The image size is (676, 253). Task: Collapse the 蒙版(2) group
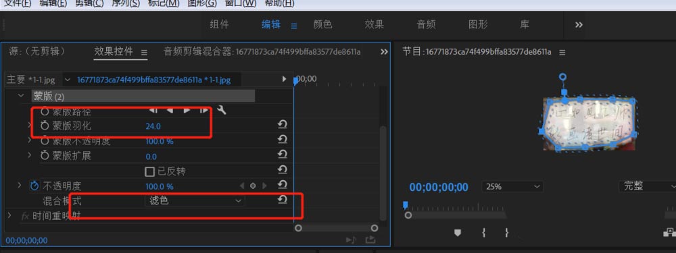(x=21, y=96)
